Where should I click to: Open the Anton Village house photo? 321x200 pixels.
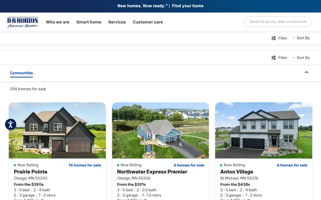(x=264, y=130)
